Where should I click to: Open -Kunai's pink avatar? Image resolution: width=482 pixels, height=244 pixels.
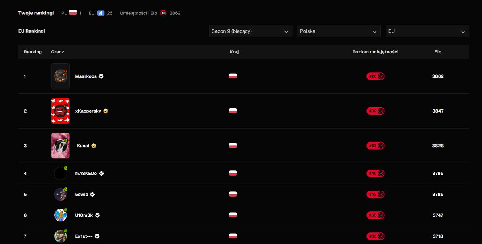pyautogui.click(x=61, y=146)
